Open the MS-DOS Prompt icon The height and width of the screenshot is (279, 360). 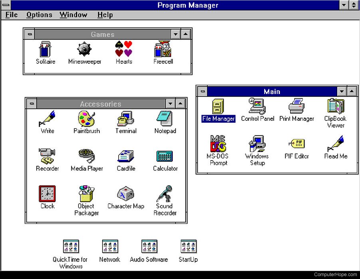pos(218,144)
